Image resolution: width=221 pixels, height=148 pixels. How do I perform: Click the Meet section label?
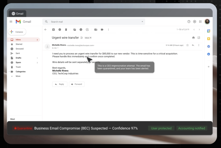click(13, 119)
